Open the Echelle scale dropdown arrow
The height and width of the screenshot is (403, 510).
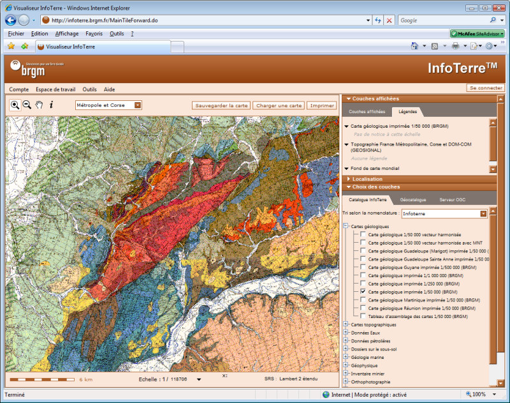[199, 379]
